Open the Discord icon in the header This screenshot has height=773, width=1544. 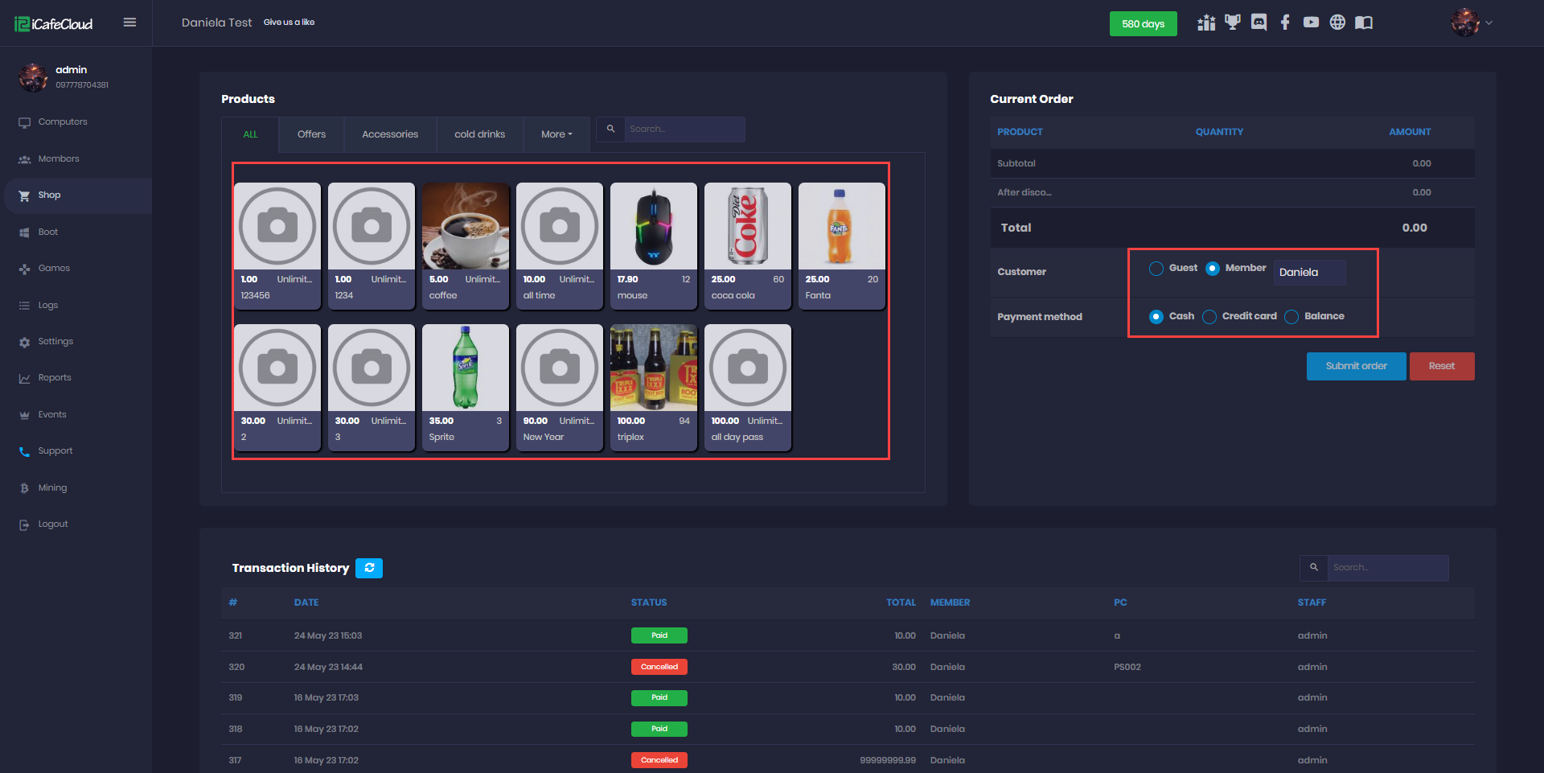tap(1259, 23)
